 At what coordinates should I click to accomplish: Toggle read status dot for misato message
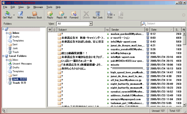pos(108,65)
